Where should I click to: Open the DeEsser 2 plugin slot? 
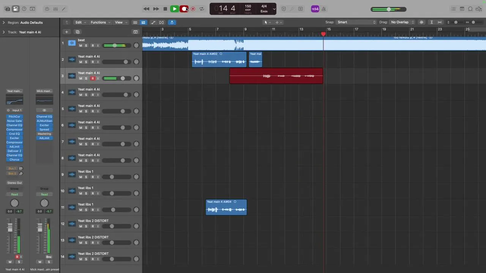coord(14,151)
